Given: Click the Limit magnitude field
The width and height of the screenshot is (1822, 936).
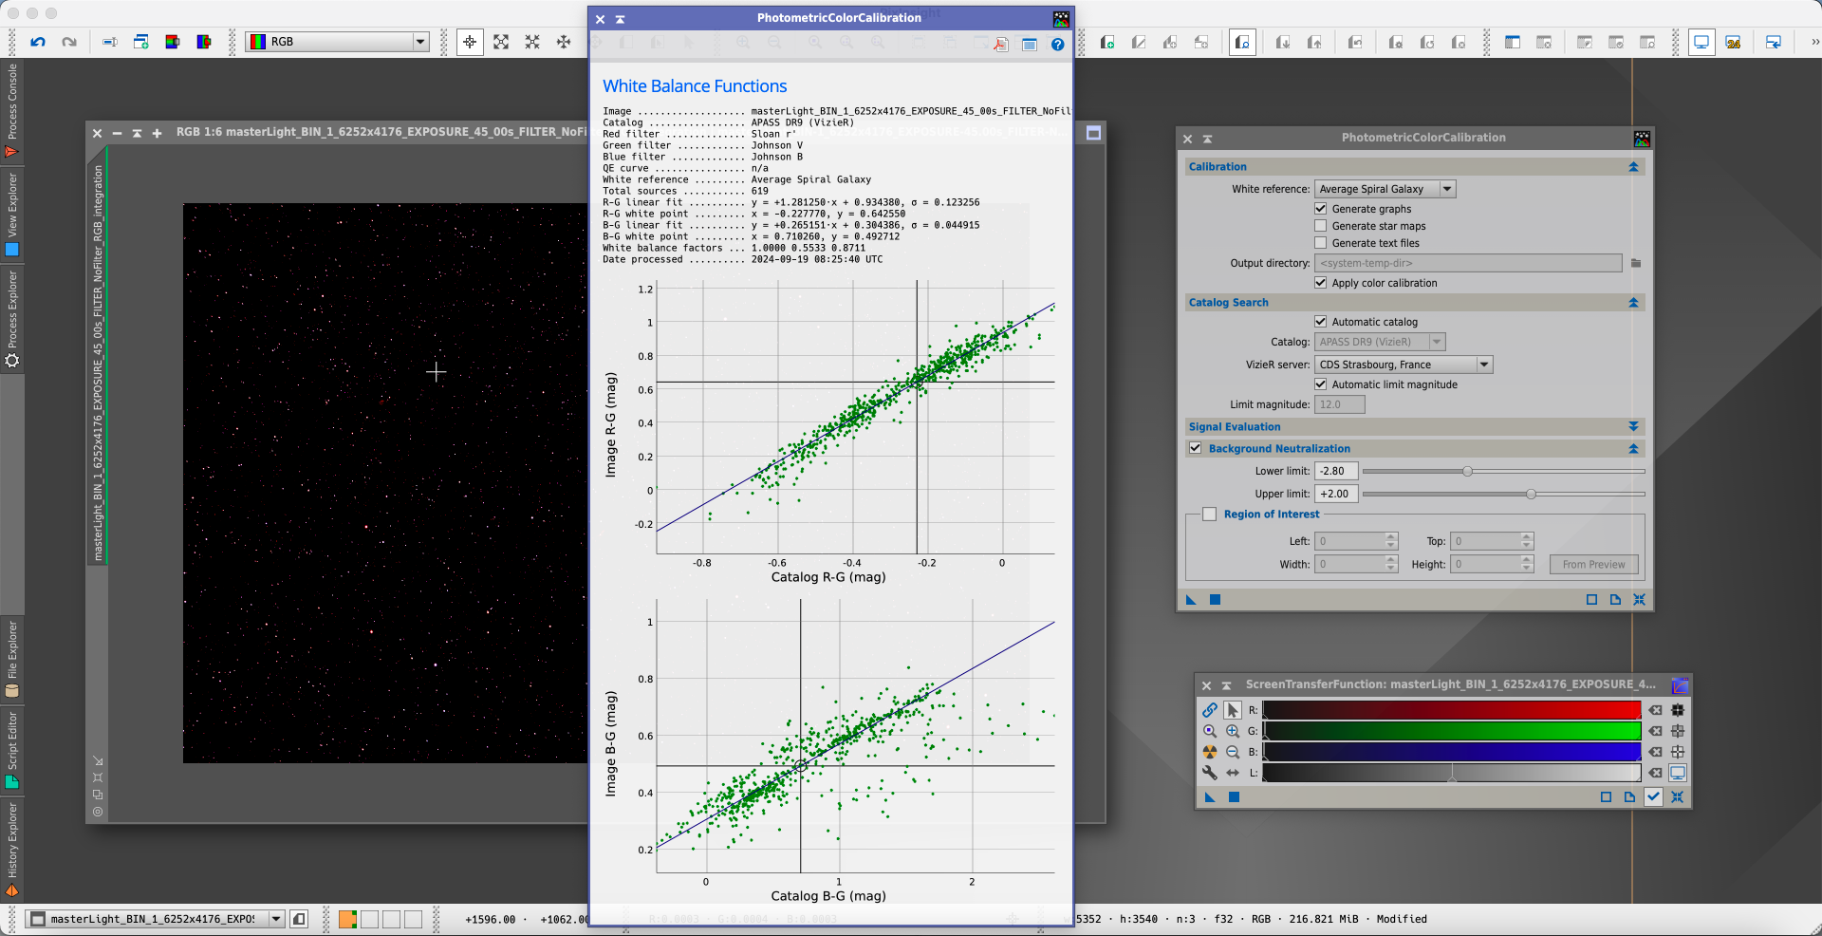Looking at the screenshot, I should click(1340, 404).
